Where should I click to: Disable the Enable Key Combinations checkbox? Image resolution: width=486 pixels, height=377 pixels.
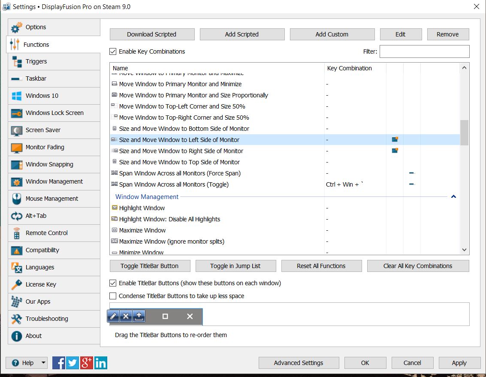(x=113, y=51)
